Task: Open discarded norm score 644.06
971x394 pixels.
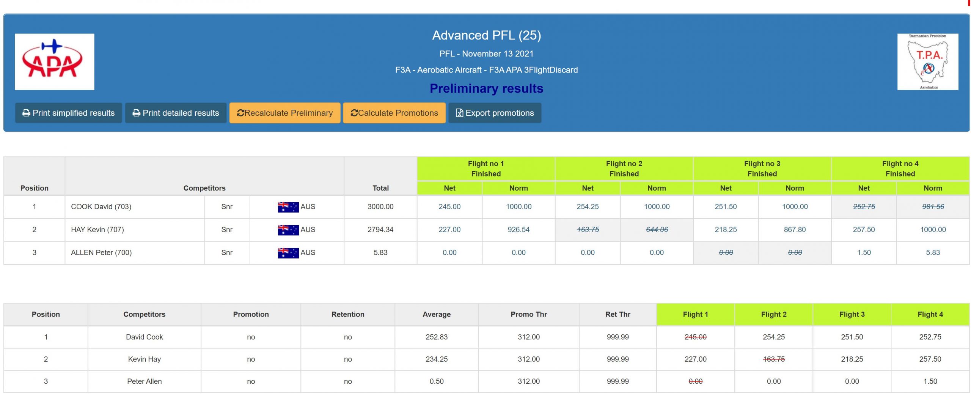Action: (657, 230)
